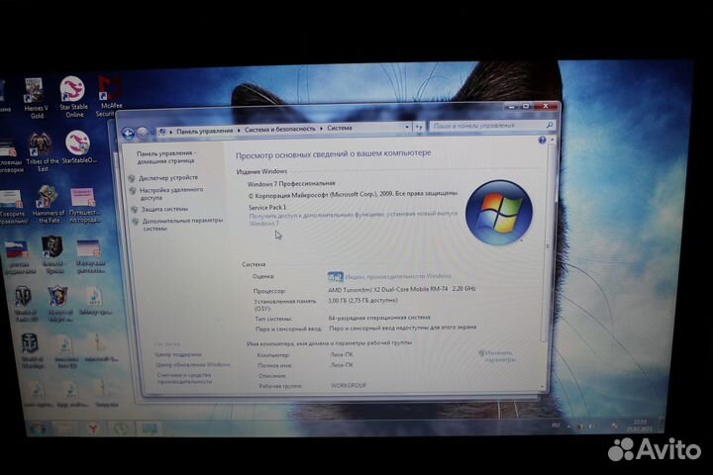Select Панель управления in the address breadcrumb
Screen dimensions: 713x475
pyautogui.click(x=206, y=130)
